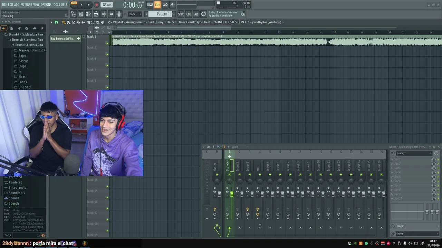Click the red record button

click(96, 5)
